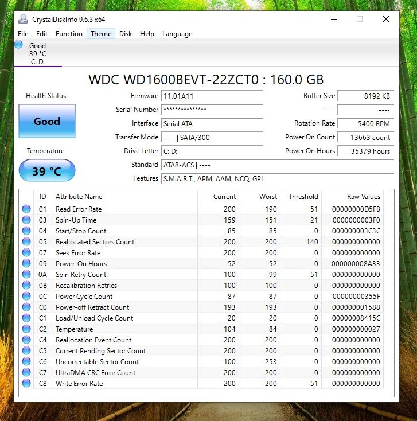417x421 pixels.
Task: Close the CrystalDiskInfo window
Action: 386,19
